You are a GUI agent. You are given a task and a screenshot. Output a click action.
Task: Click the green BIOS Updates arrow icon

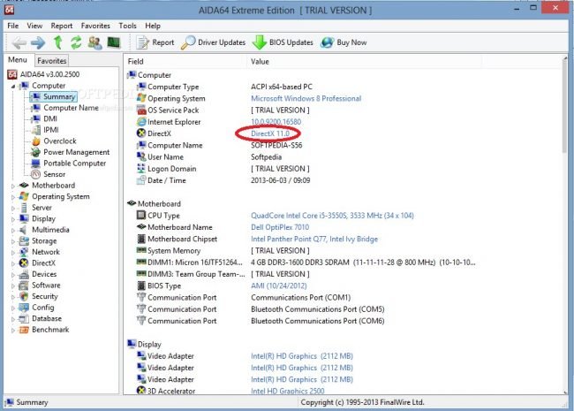click(261, 42)
